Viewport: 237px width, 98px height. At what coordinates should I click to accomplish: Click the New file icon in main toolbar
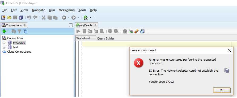[3, 18]
